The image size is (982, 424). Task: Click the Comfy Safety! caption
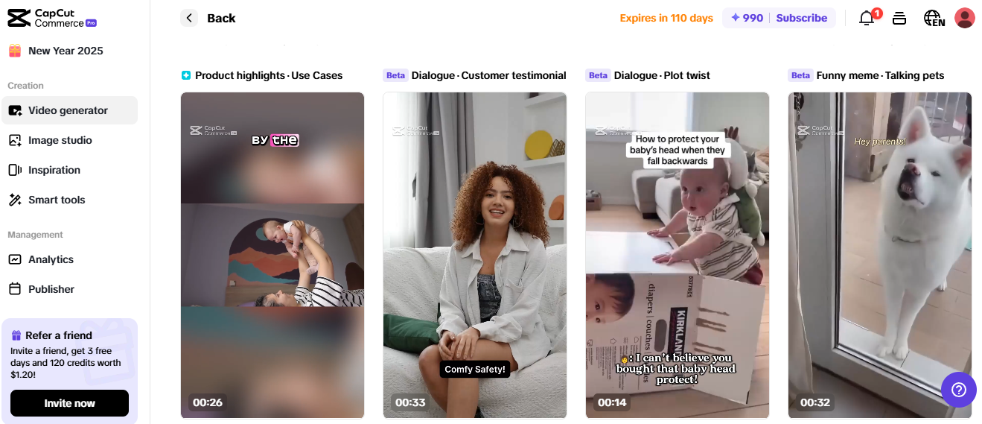pos(475,369)
